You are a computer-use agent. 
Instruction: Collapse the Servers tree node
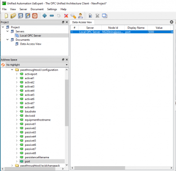[x=7, y=31]
